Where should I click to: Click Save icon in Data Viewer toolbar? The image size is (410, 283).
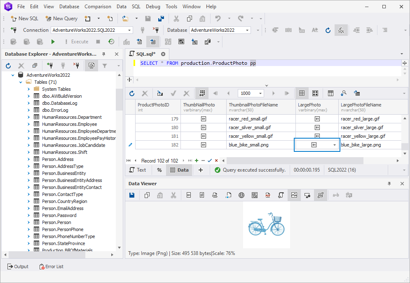click(132, 195)
